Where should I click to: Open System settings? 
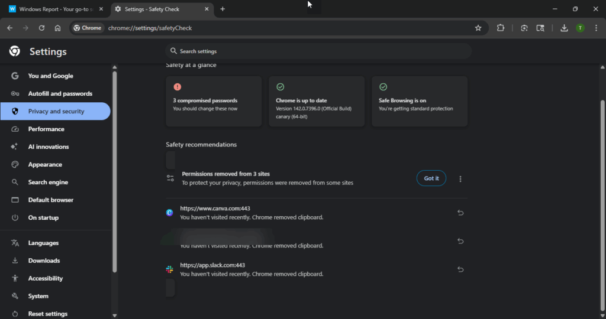55,296
